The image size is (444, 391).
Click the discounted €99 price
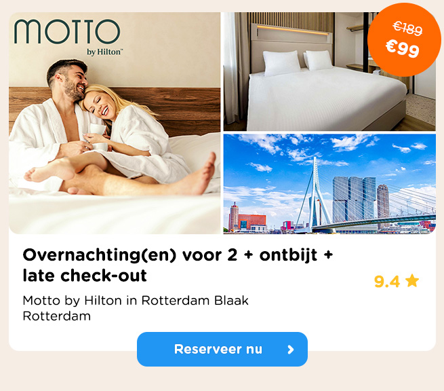(x=403, y=48)
